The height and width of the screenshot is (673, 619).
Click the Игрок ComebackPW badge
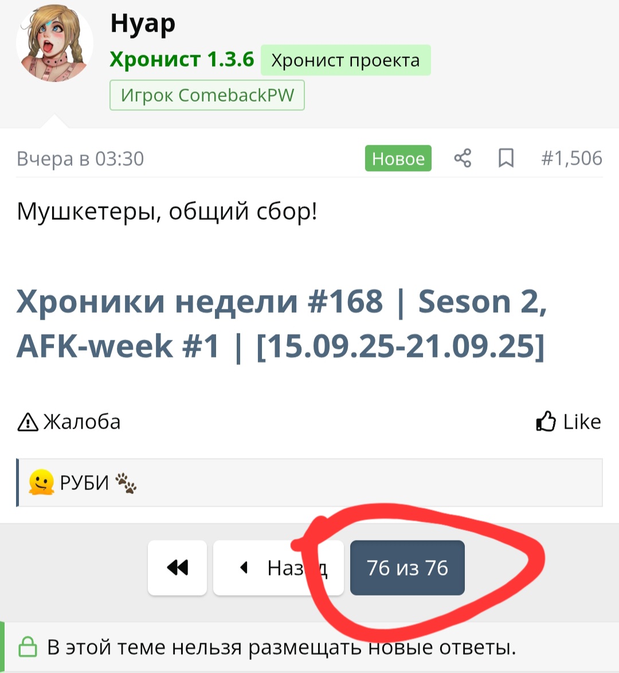(x=207, y=95)
